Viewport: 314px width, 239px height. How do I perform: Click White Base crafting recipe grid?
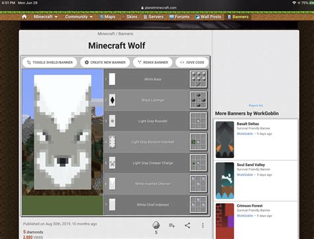click(198, 79)
